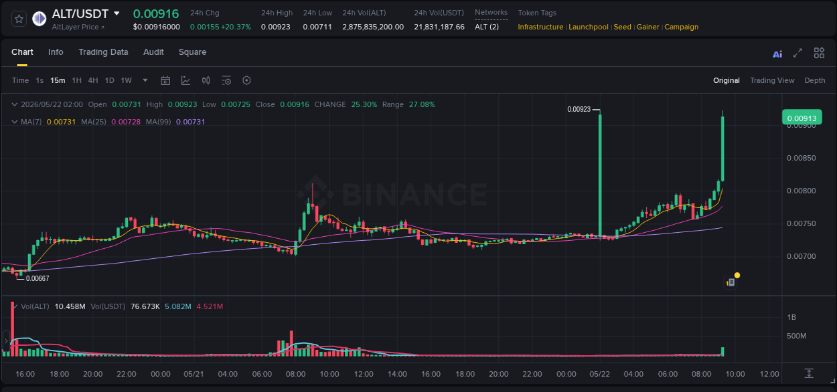Select the Campaign token tag
The width and height of the screenshot is (837, 392).
681,27
